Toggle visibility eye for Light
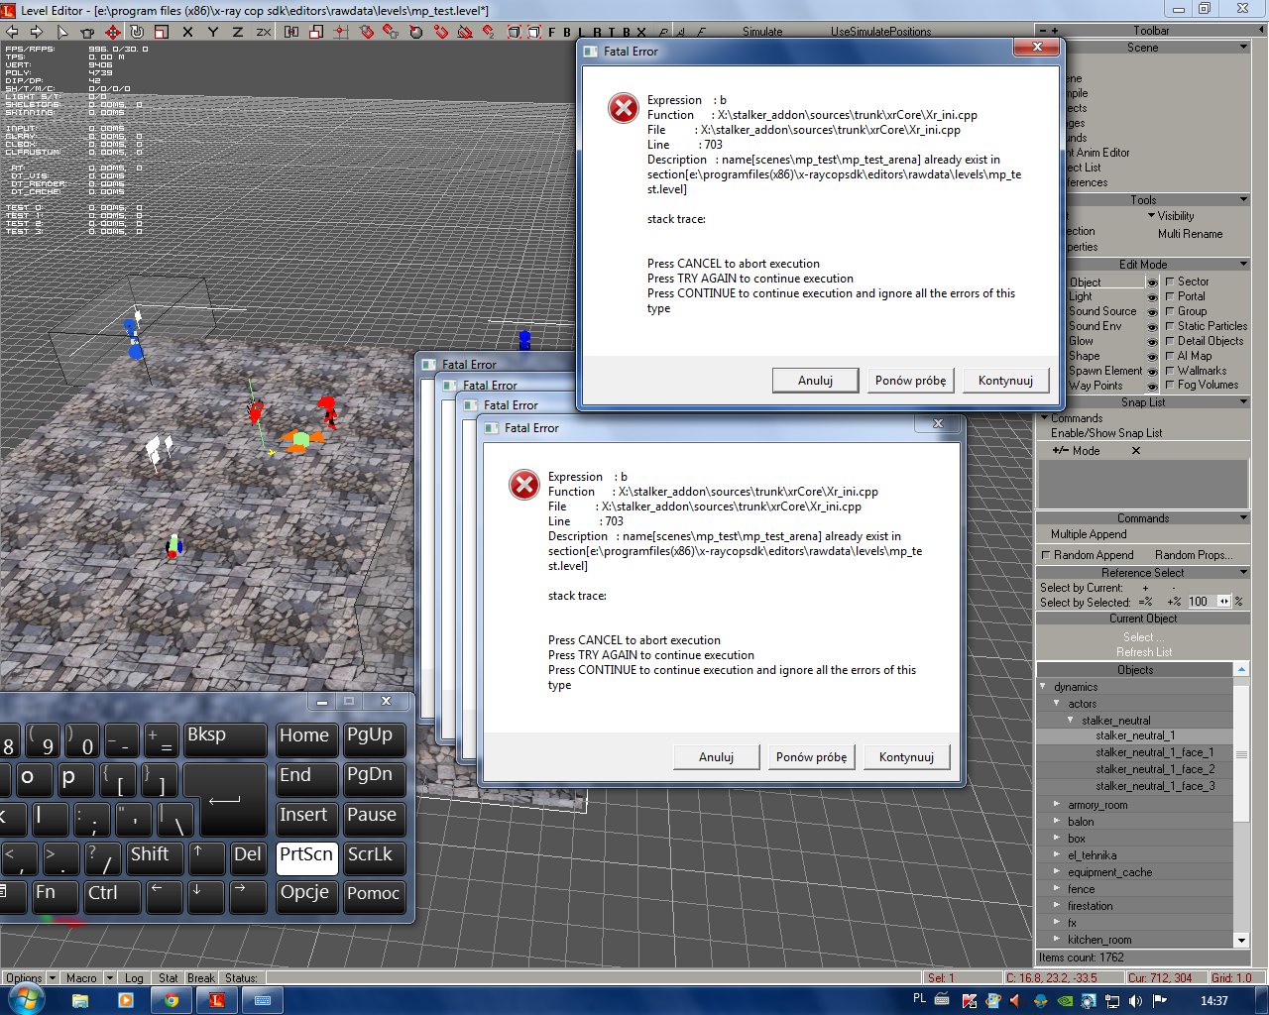Image resolution: width=1269 pixels, height=1015 pixels. pyautogui.click(x=1152, y=297)
